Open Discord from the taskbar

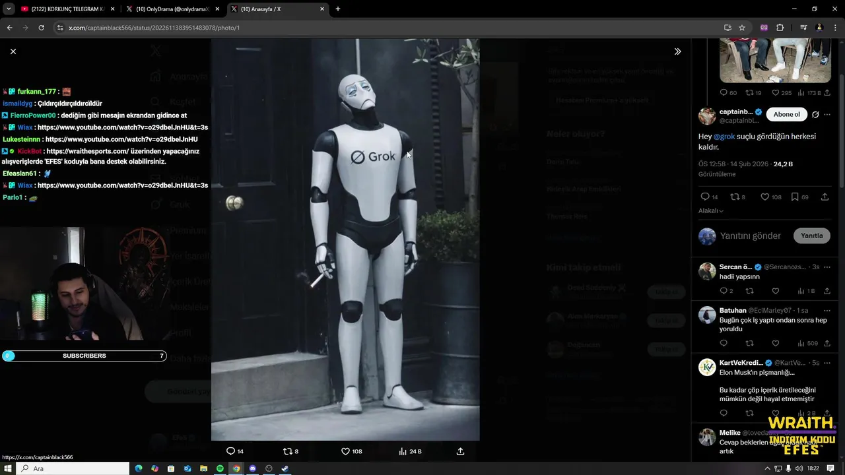tap(252, 468)
